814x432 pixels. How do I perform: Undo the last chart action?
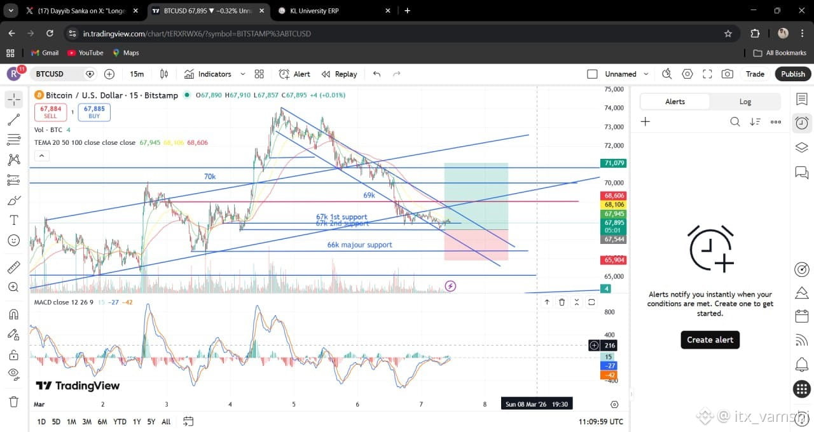click(x=376, y=74)
